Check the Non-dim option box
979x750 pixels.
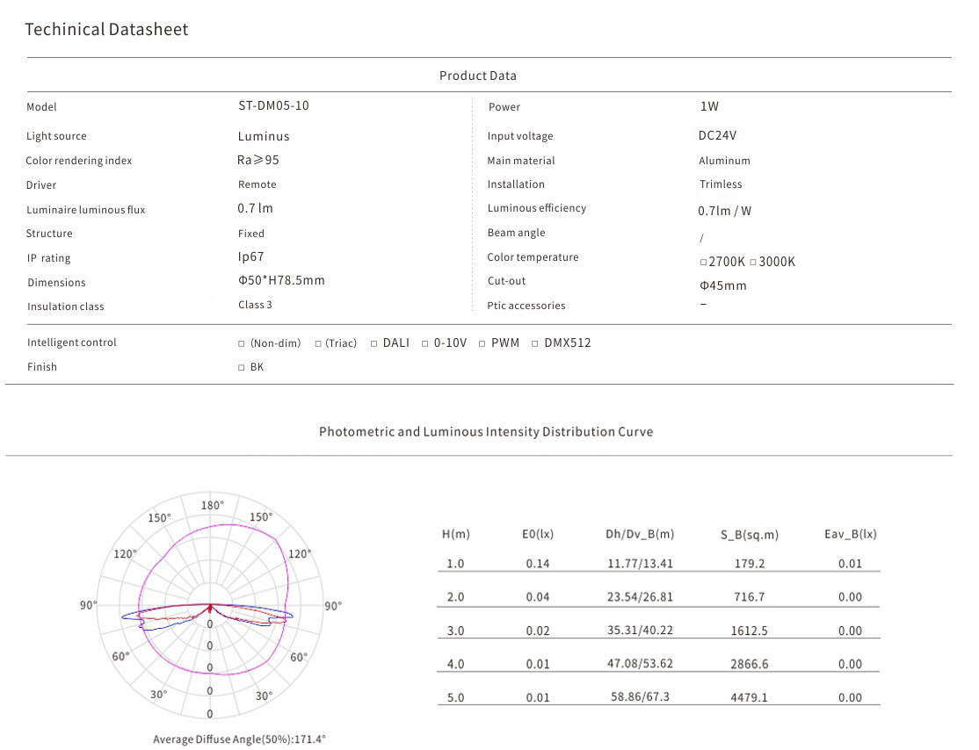(x=242, y=343)
